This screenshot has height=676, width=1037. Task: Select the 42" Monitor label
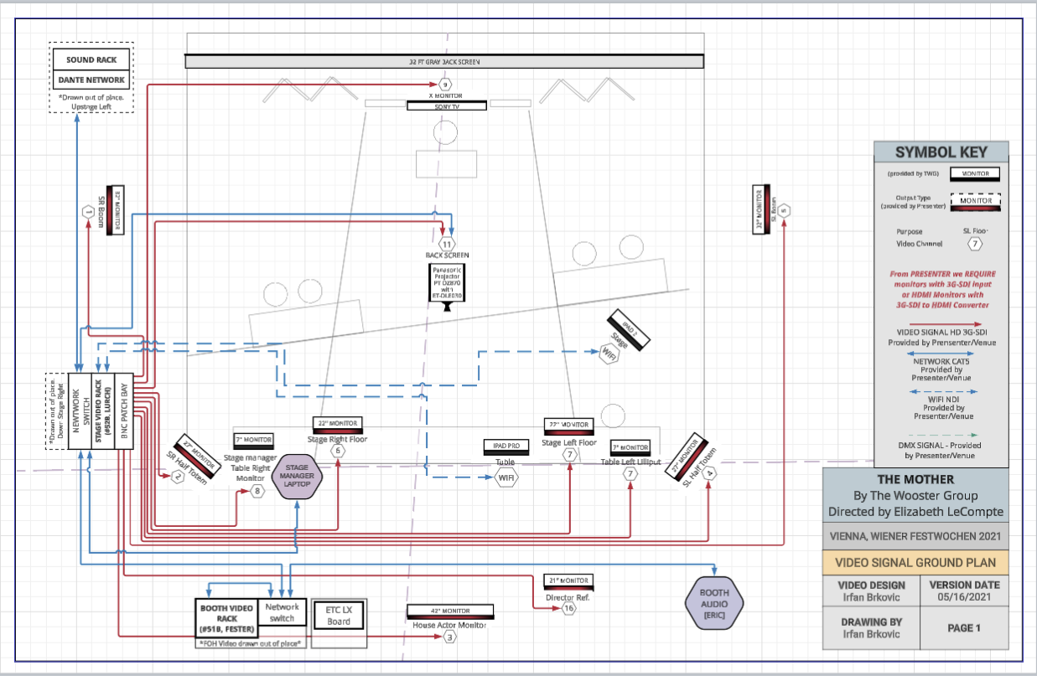449,611
